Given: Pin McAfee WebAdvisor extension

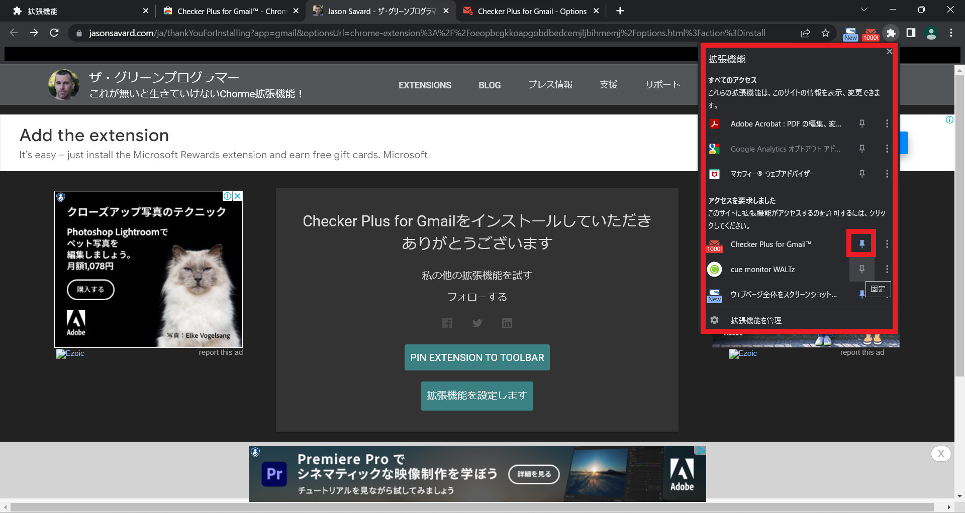Looking at the screenshot, I should pyautogui.click(x=861, y=174).
